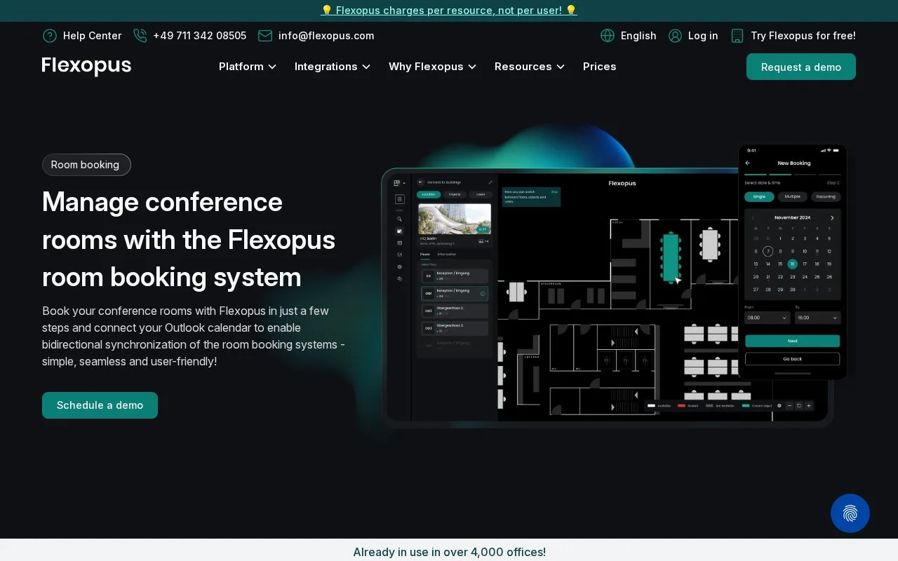Click the Already in use in over 4,000 offices text
This screenshot has height=561, width=898.
(x=449, y=552)
